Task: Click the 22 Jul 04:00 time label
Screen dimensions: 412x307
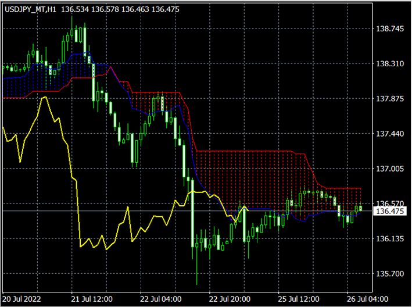Action: 160,299
